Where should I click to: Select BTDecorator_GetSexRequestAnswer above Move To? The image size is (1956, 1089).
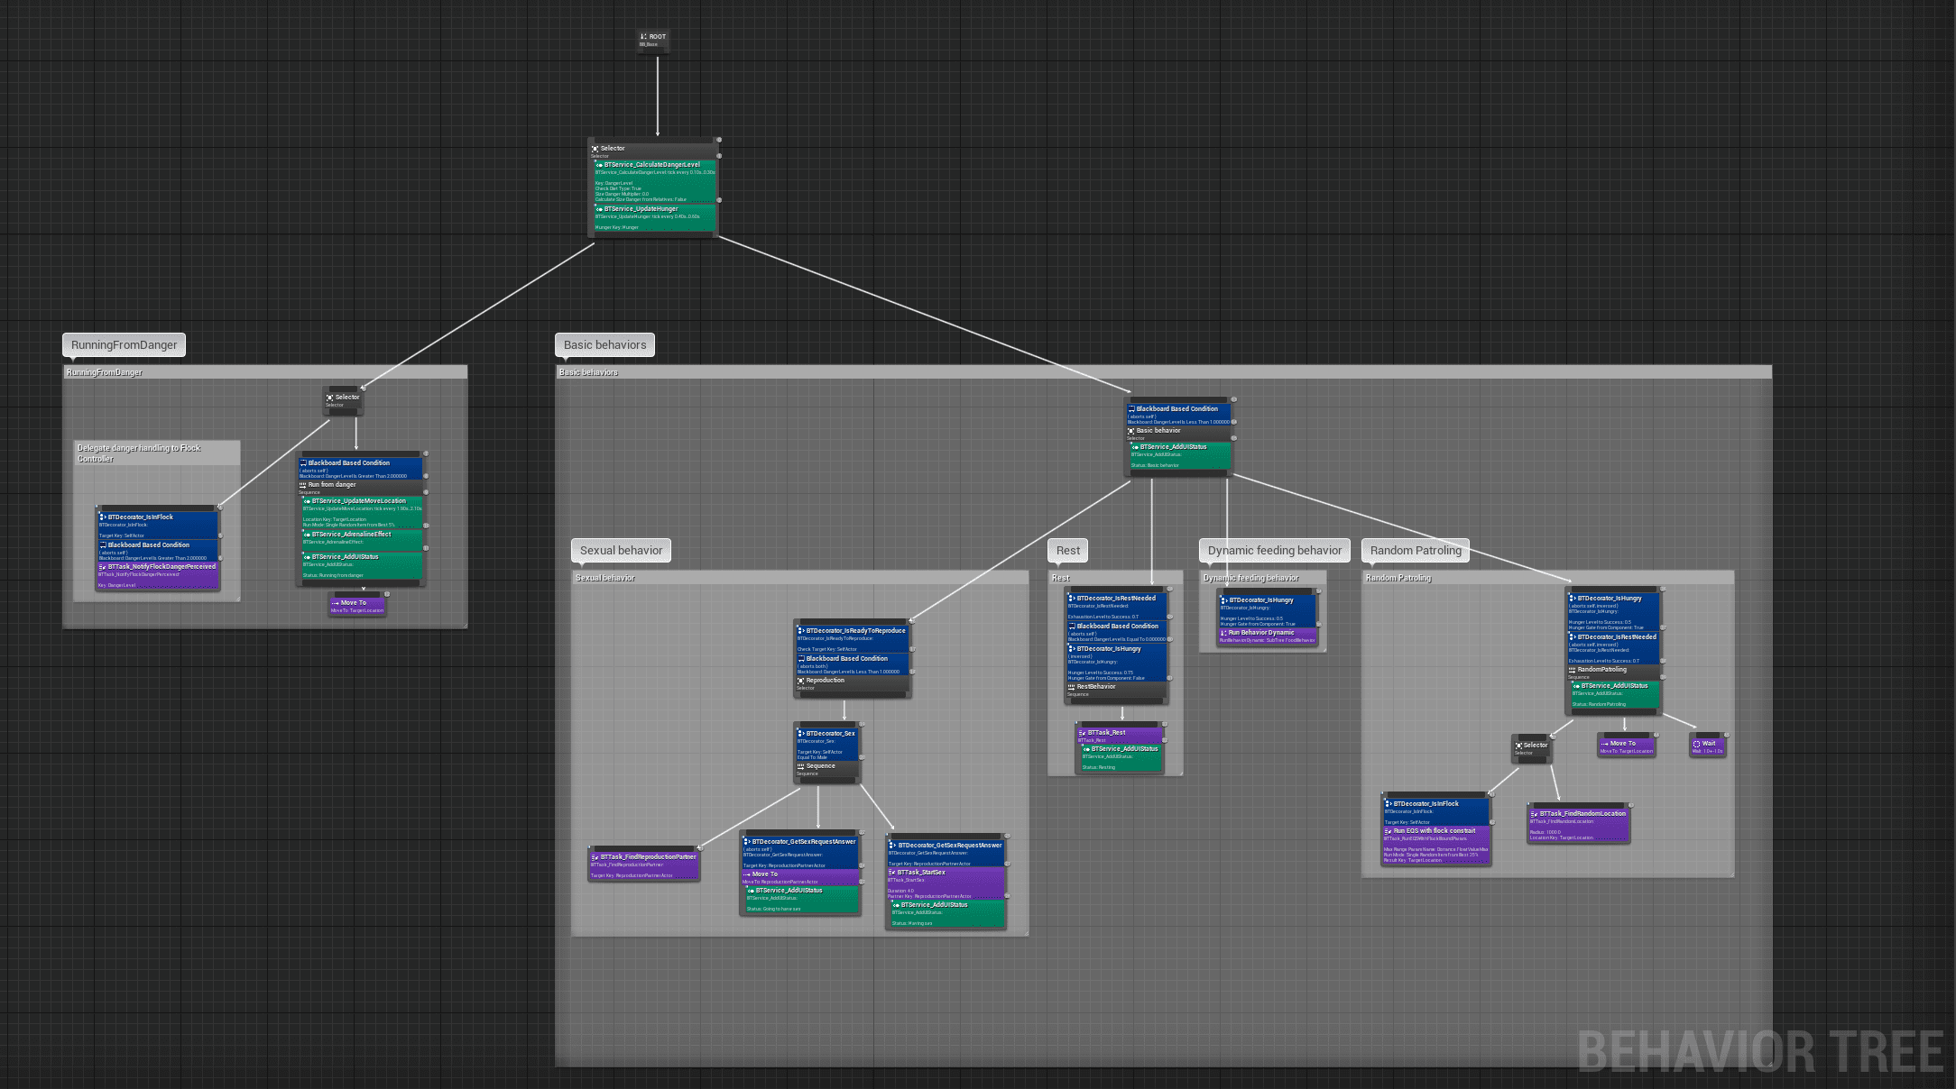801,852
